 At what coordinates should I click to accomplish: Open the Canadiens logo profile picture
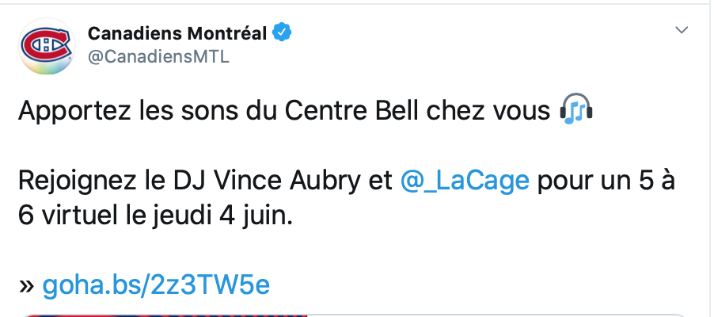[47, 46]
